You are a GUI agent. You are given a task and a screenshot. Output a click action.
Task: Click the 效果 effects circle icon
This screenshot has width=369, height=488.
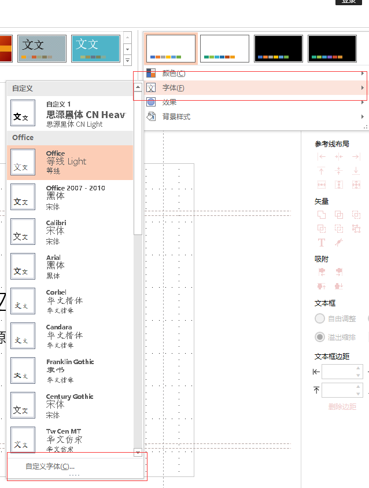(151, 102)
